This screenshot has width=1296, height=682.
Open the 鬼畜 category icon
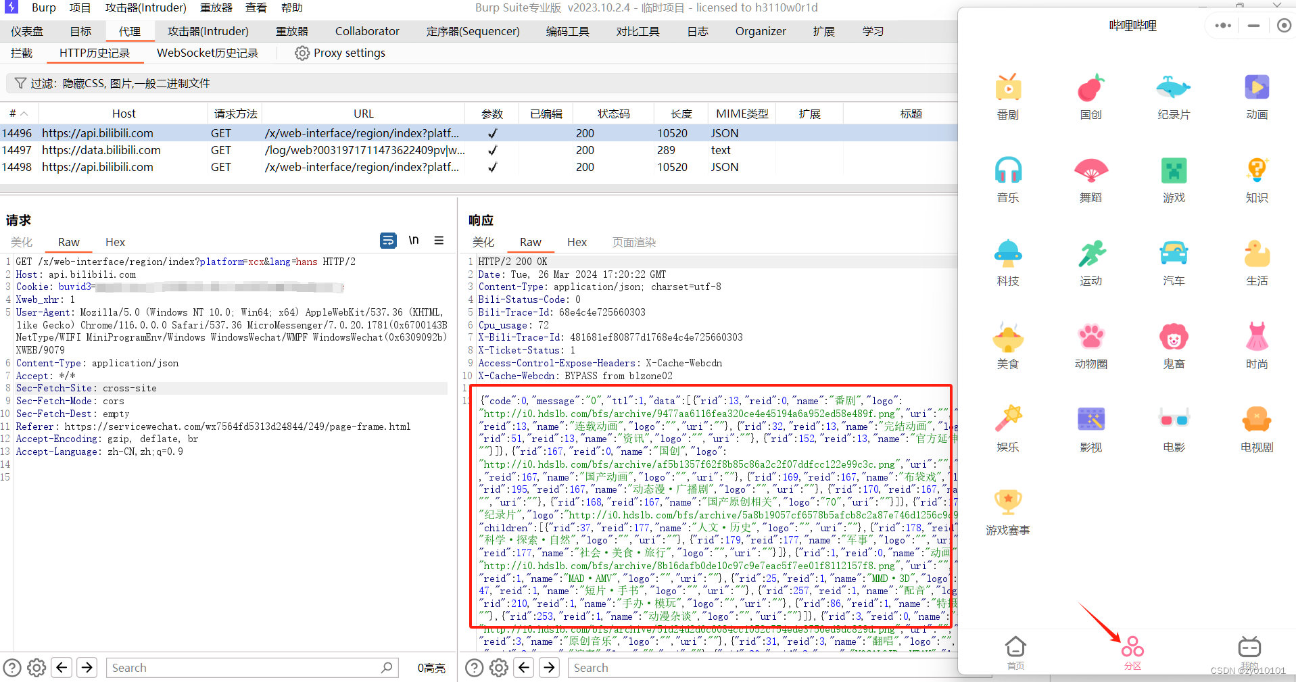point(1174,337)
